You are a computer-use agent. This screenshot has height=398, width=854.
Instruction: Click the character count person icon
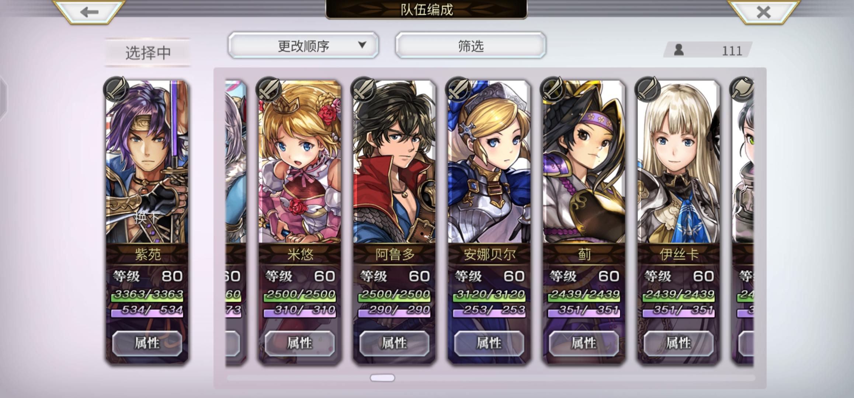679,50
